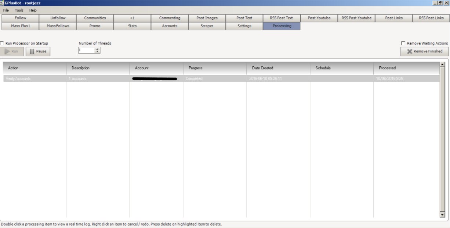
Task: Click Remove Finished button
Action: pyautogui.click(x=424, y=51)
